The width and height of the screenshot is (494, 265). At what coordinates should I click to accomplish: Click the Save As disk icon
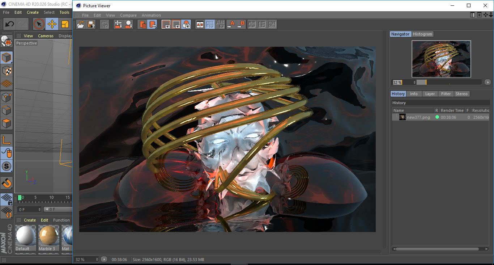tap(91, 24)
